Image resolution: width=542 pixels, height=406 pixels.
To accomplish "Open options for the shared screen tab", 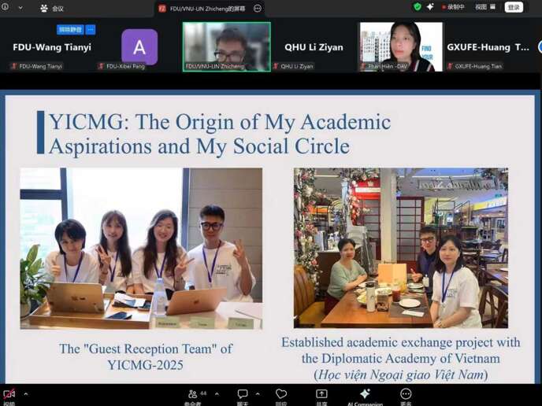I will 257,8.
